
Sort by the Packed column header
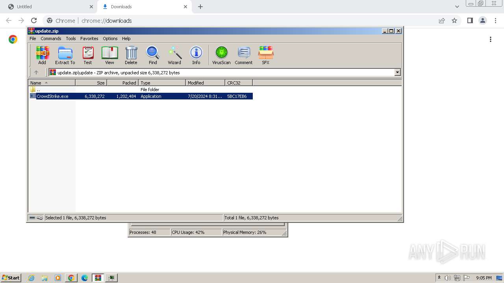point(122,83)
